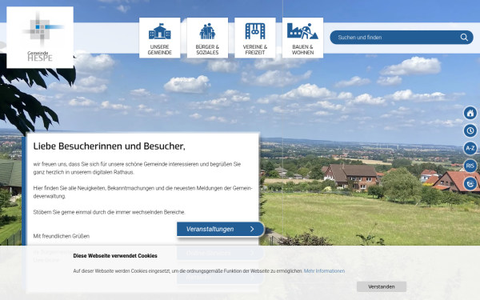Open the clock opening hours icon

470,130
